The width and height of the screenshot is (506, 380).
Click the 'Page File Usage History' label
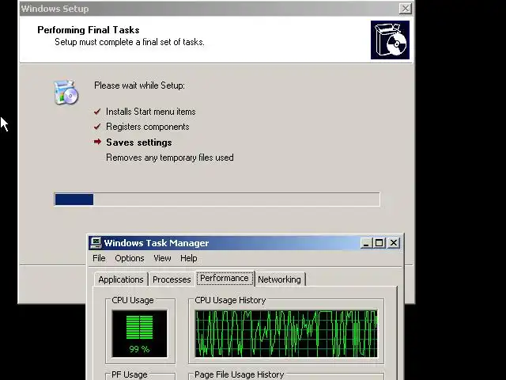pyautogui.click(x=239, y=374)
